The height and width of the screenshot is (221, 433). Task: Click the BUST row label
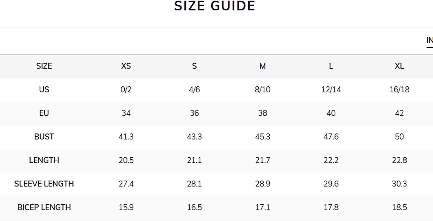pyautogui.click(x=44, y=137)
